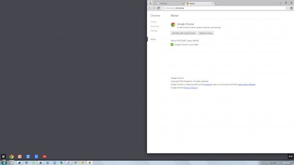Open Extensions in the sidebar

[155, 26]
